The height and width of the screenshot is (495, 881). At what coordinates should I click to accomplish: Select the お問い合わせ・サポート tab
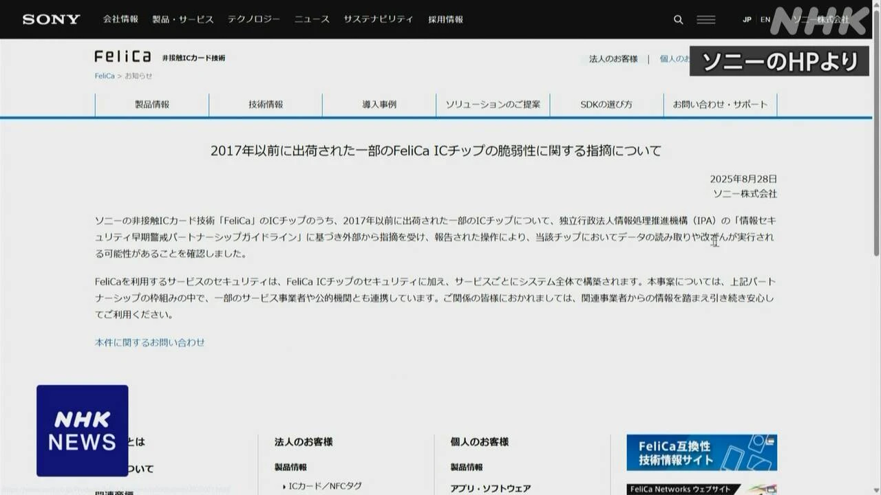(x=720, y=104)
